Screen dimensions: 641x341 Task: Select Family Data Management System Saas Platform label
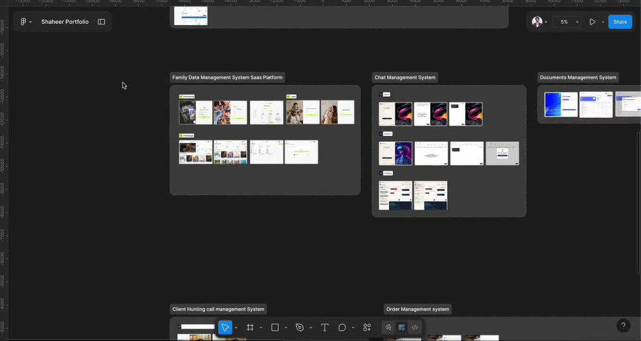(228, 78)
